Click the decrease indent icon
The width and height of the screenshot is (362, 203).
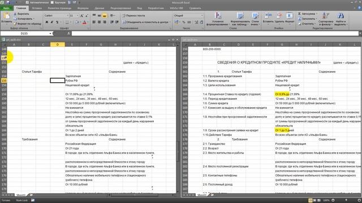tap(112, 22)
